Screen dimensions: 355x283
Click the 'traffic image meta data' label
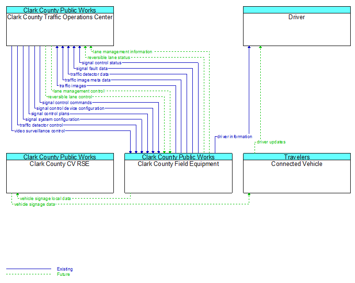(88, 80)
